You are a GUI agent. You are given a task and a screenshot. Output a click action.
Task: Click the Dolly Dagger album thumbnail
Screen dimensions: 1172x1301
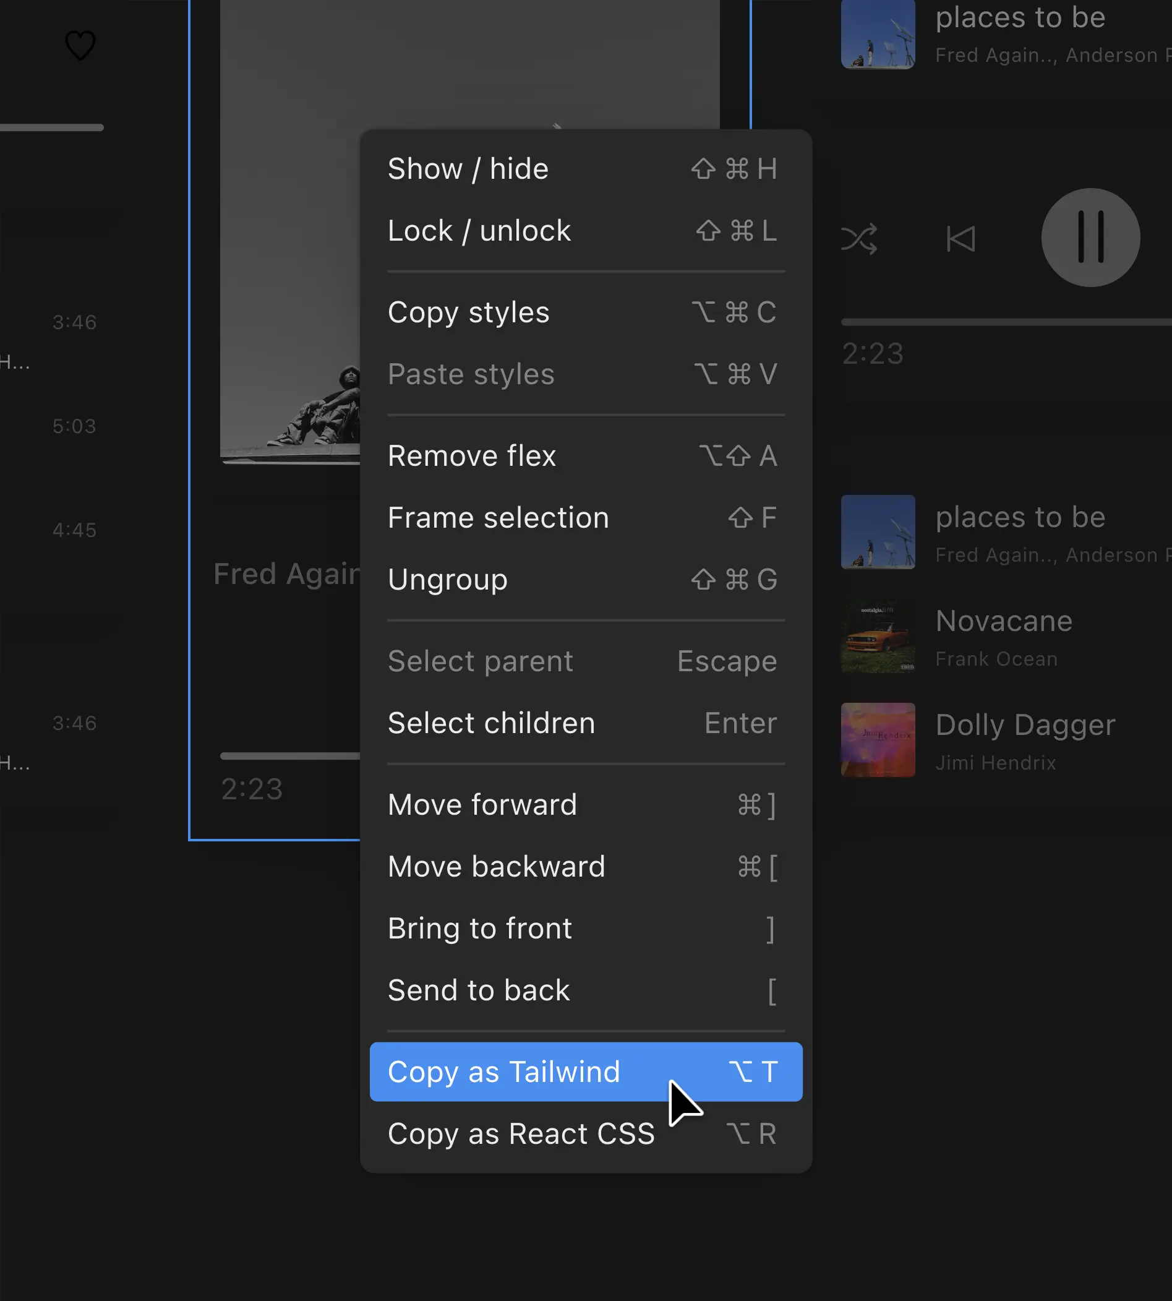(878, 740)
